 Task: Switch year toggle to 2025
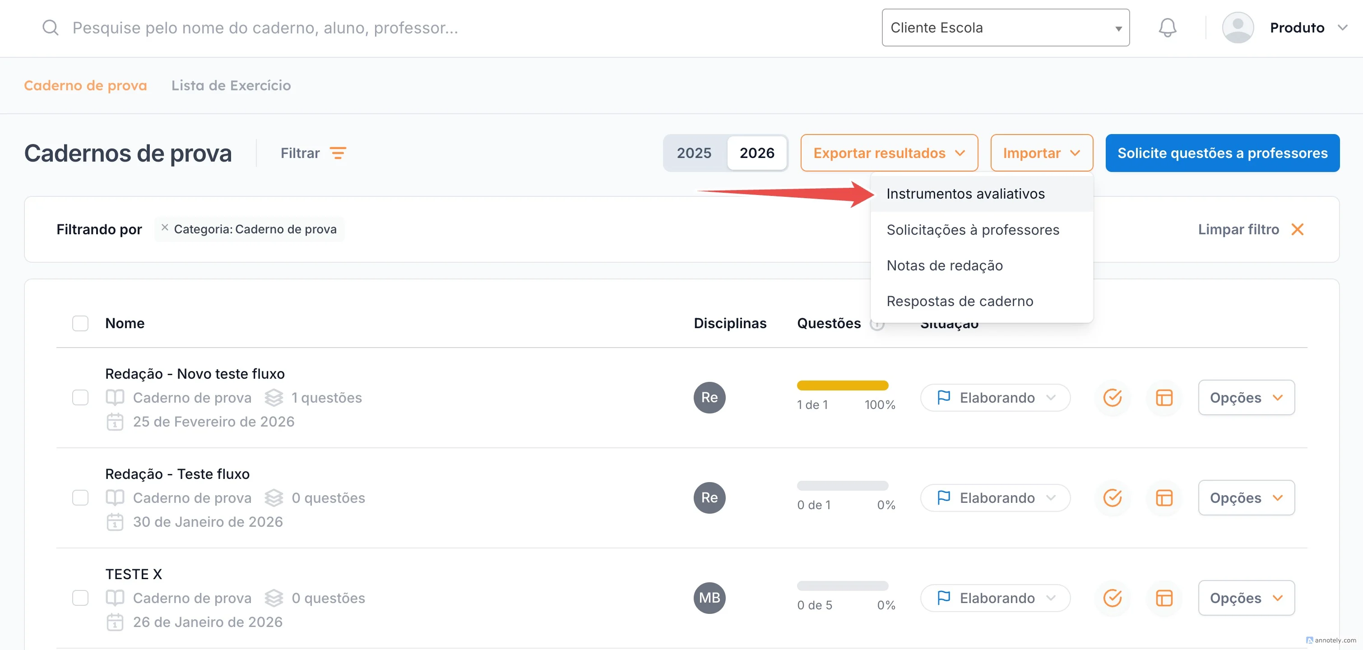coord(694,153)
